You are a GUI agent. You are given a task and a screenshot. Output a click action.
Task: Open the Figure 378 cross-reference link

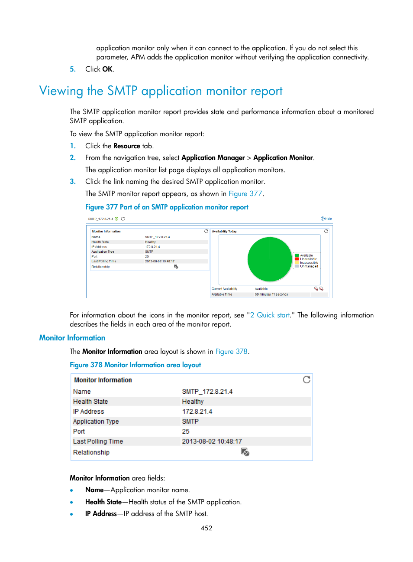[x=231, y=352]
